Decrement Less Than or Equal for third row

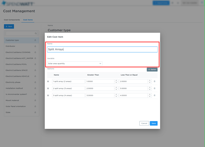pos(150,96)
